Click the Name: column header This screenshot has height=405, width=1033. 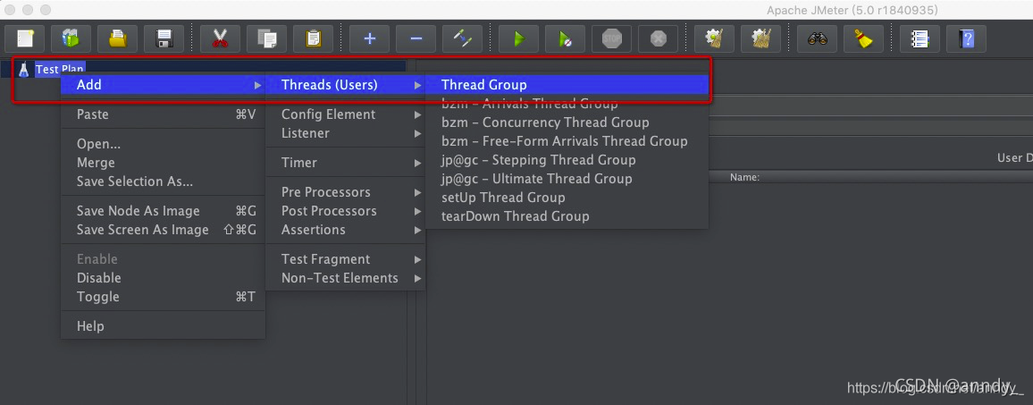pyautogui.click(x=744, y=177)
